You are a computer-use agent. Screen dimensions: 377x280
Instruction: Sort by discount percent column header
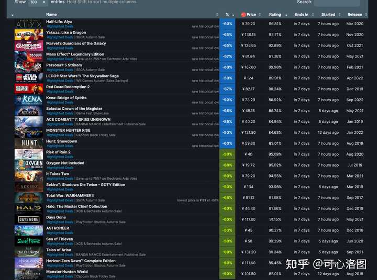click(x=227, y=15)
